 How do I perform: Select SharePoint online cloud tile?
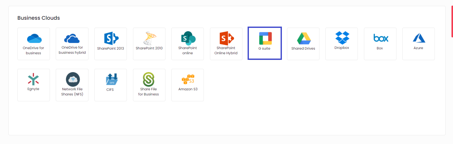(x=187, y=44)
